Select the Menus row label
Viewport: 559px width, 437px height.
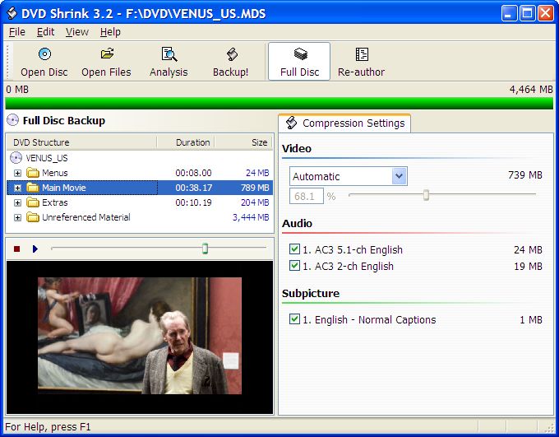(x=54, y=173)
